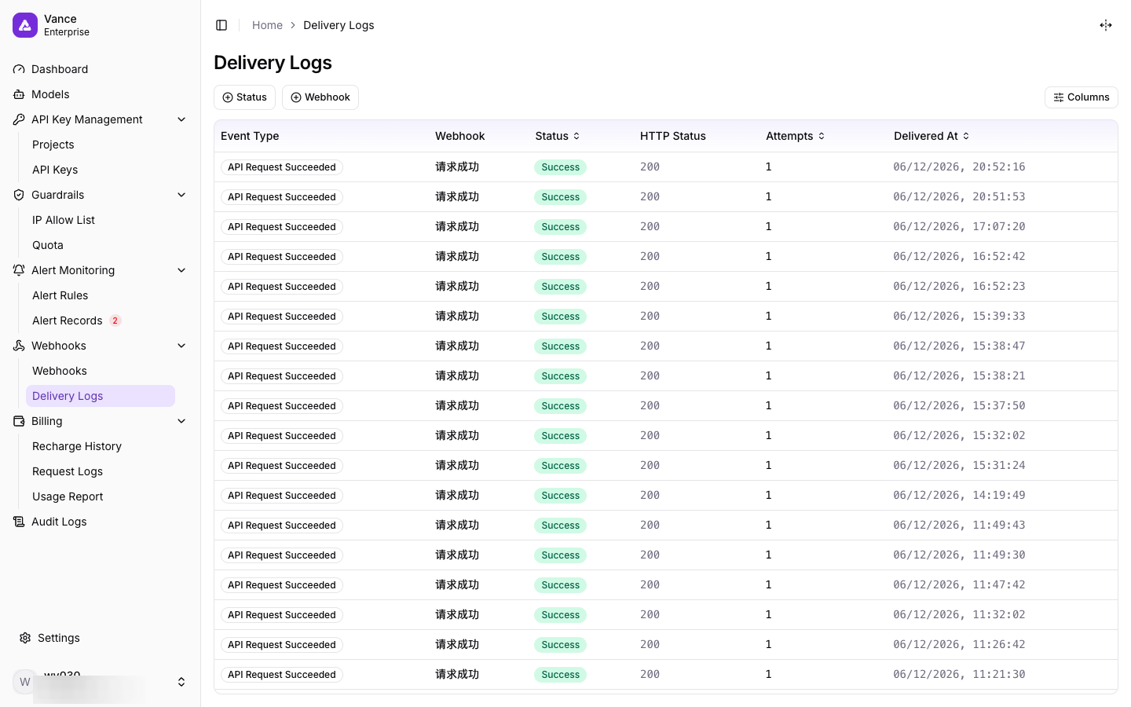Click event tag in the 17:07:20 row
Image resolution: width=1131 pixels, height=707 pixels.
point(282,227)
